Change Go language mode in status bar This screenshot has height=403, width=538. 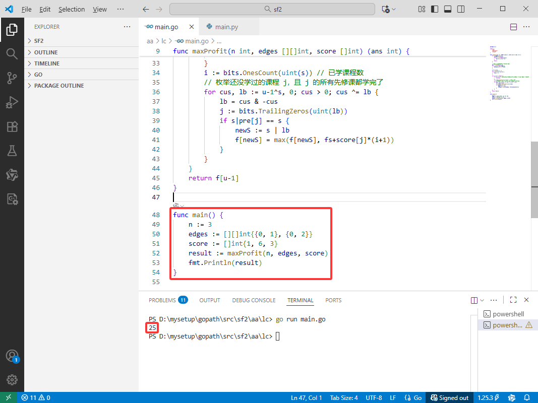pyautogui.click(x=413, y=397)
